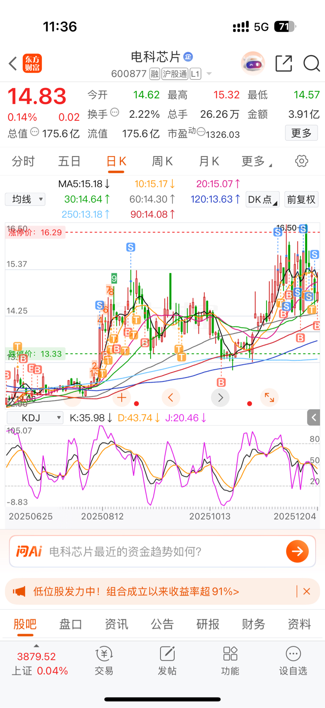Tap the cellular signal bars in the status bar
Viewport: 325px width, 708px height.
click(241, 27)
